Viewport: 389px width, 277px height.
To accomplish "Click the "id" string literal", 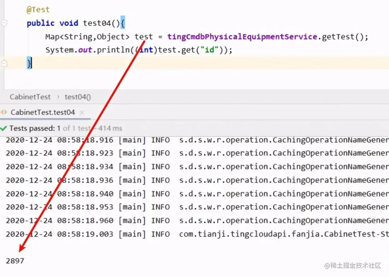I will pos(209,50).
